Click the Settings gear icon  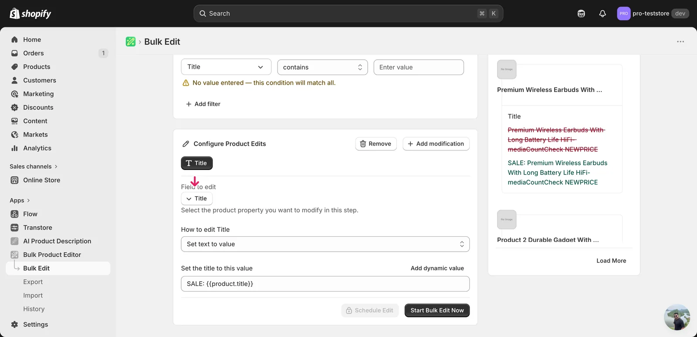(14, 324)
